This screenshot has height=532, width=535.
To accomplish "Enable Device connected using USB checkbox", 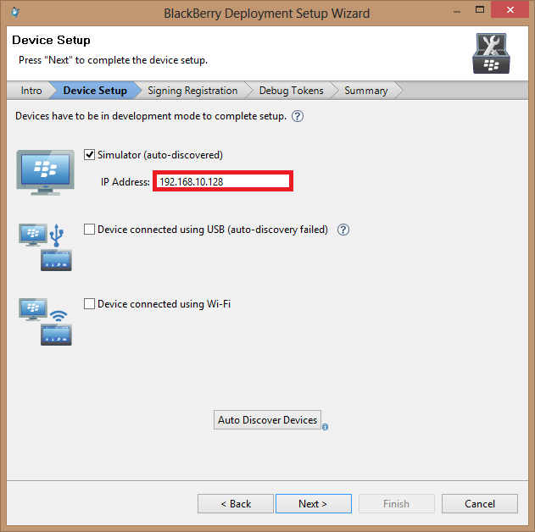I will coord(89,230).
